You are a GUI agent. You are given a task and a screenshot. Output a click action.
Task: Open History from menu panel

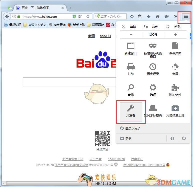(x=153, y=69)
